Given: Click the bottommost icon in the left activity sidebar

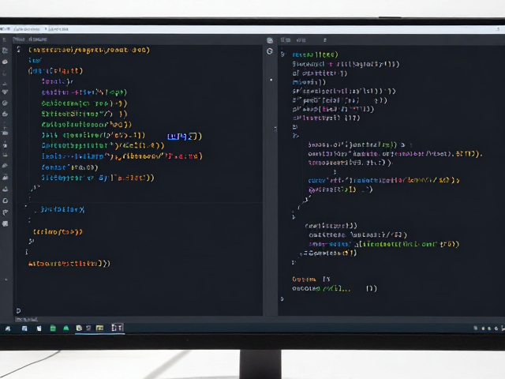Looking at the screenshot, I should pos(6,223).
